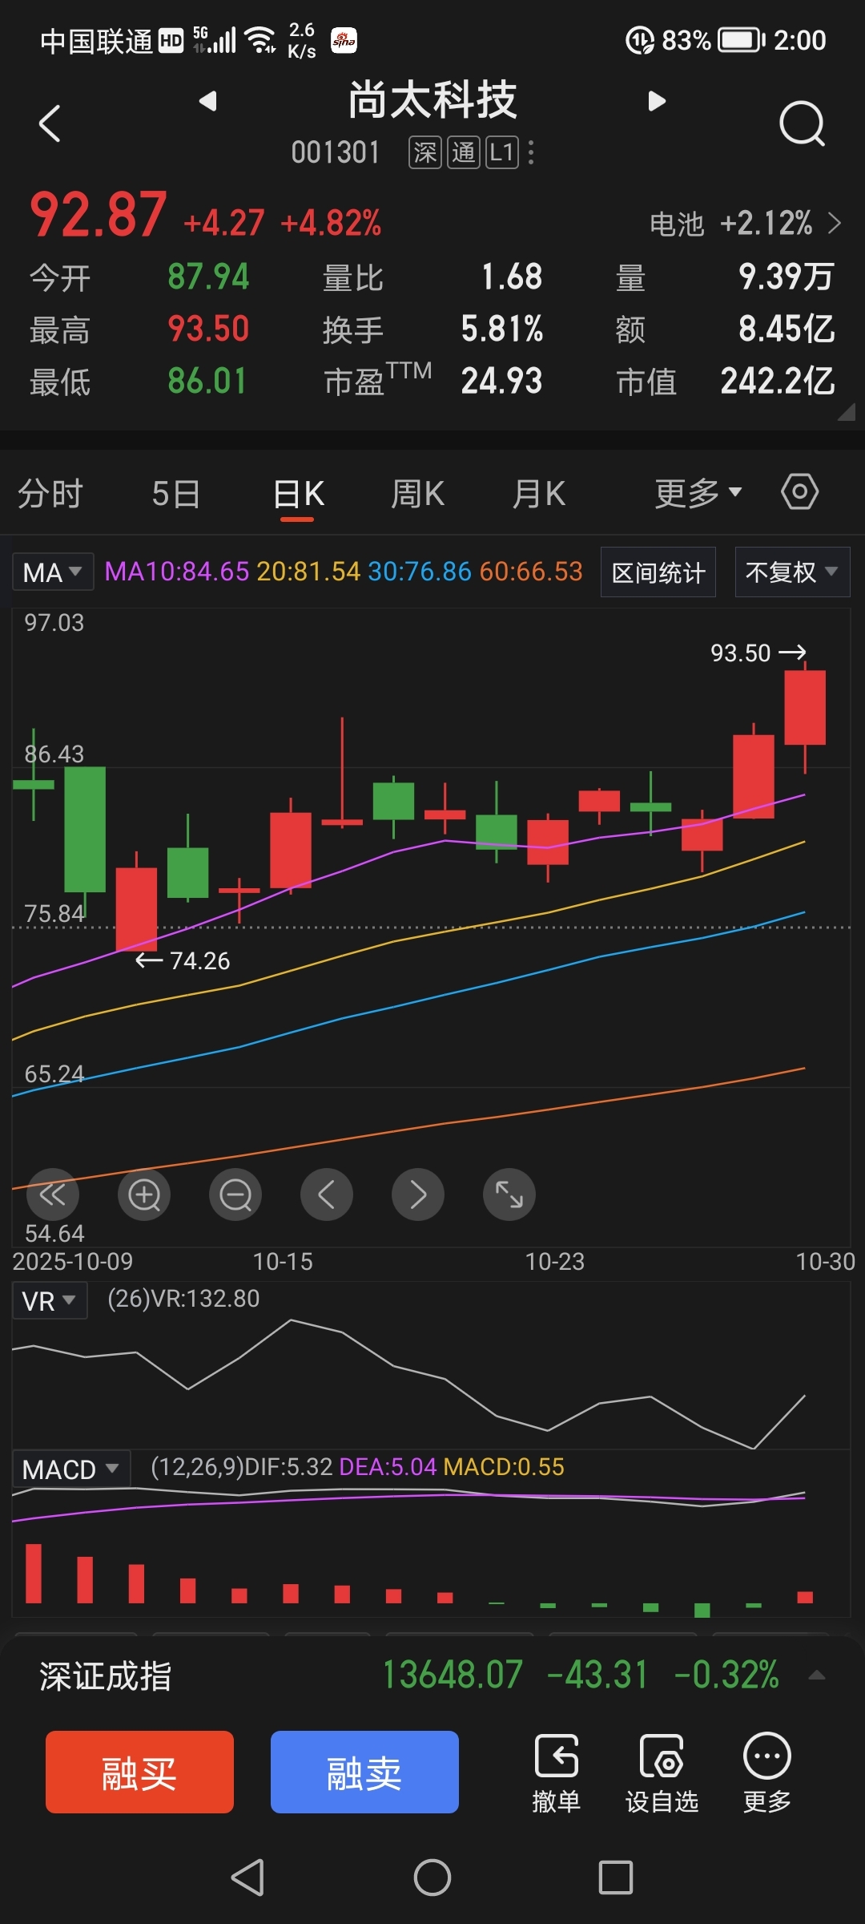Screen dimensions: 865x1924
Task: Tap 电池 sector link
Action: click(677, 224)
